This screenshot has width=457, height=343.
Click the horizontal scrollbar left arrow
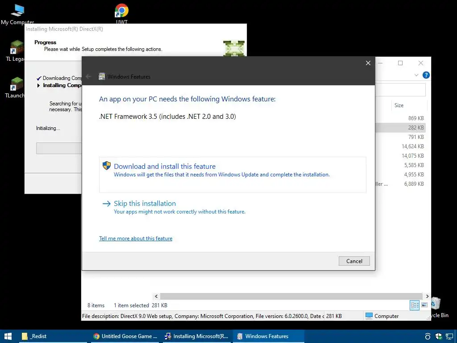(x=156, y=296)
